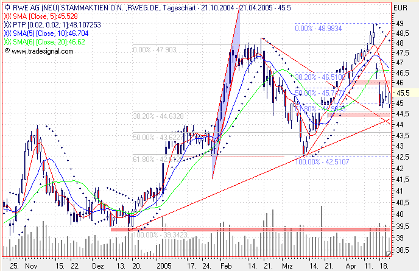
Task: Click the Fibonacci label 0.00% - 47.903
Action: coord(155,50)
